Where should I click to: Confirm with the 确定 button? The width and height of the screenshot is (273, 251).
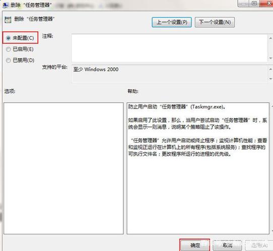(x=195, y=245)
